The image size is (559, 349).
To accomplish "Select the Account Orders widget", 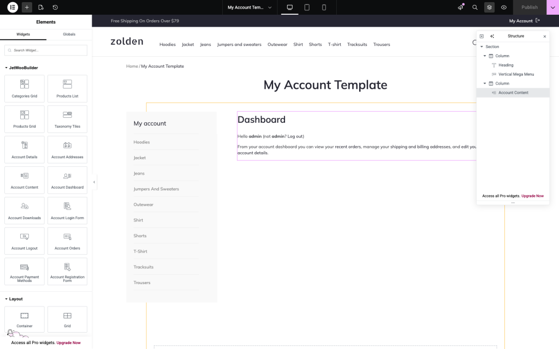I will coord(67,241).
